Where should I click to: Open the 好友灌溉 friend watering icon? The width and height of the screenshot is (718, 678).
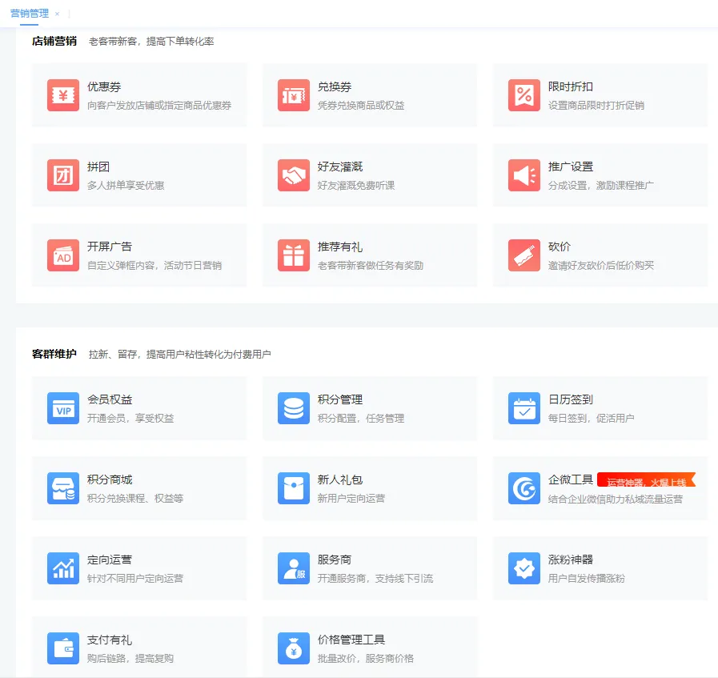click(293, 175)
